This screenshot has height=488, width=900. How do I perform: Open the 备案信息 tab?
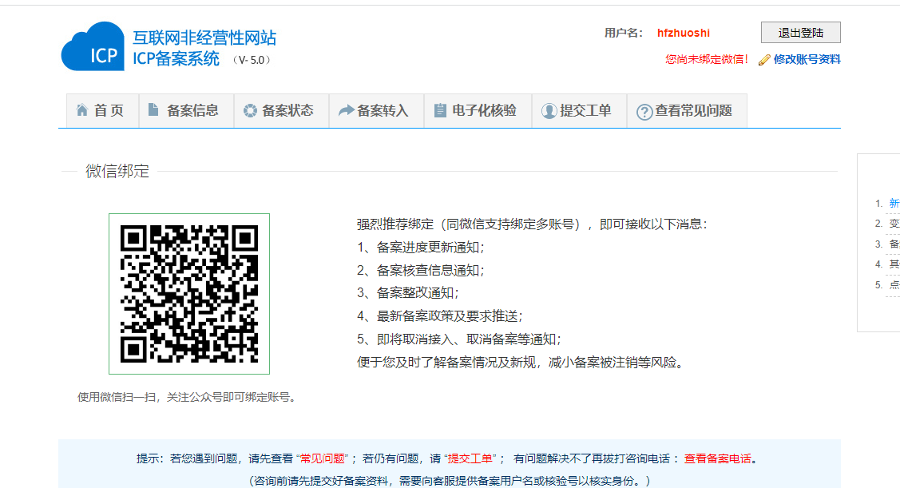(187, 111)
